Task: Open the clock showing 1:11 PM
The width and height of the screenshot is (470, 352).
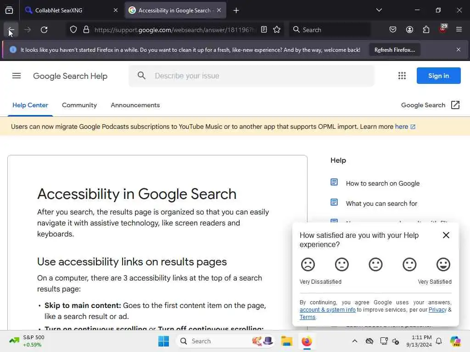Action: [x=419, y=341]
